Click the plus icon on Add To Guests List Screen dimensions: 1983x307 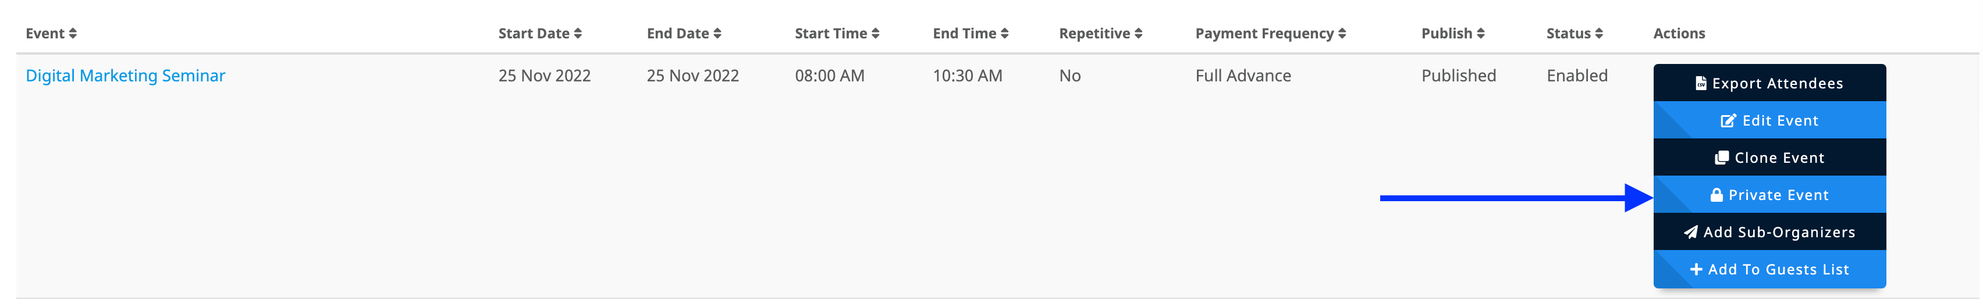[x=1696, y=270]
